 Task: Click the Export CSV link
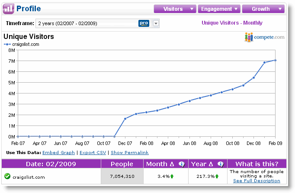[x=93, y=152]
